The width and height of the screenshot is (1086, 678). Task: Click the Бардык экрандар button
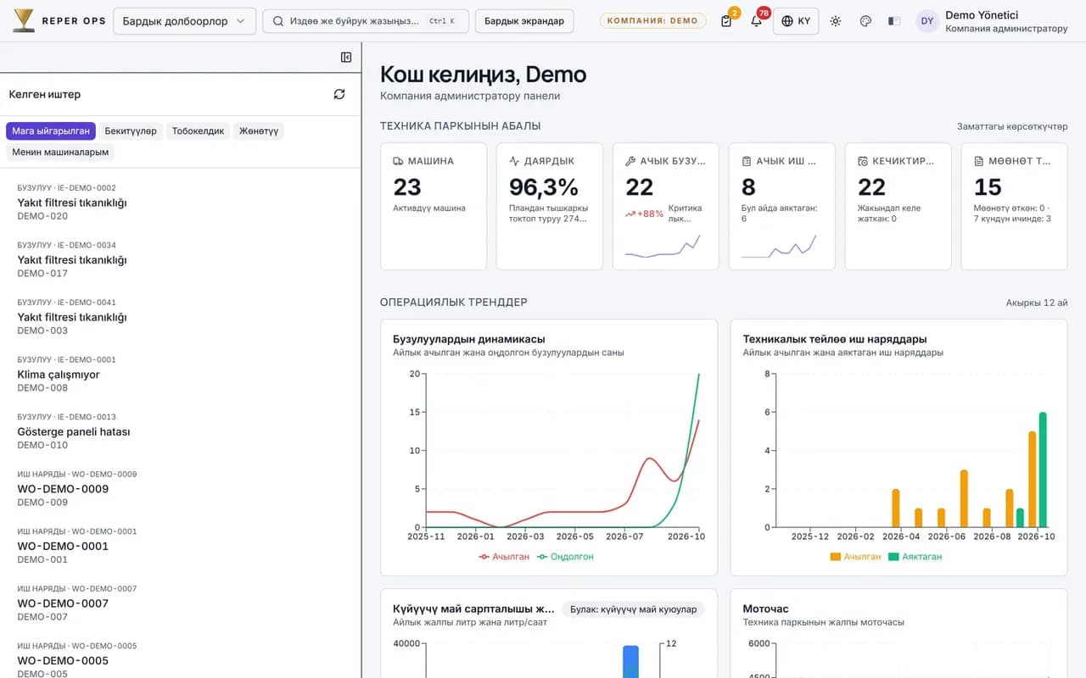(x=524, y=21)
